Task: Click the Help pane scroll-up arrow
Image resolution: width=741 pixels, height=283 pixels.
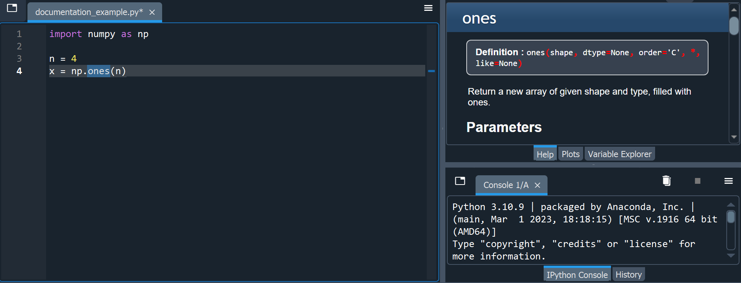Action: 734,10
